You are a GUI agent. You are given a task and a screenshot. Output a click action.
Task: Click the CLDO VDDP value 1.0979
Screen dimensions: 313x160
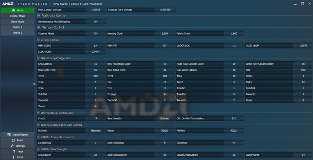click(x=303, y=46)
